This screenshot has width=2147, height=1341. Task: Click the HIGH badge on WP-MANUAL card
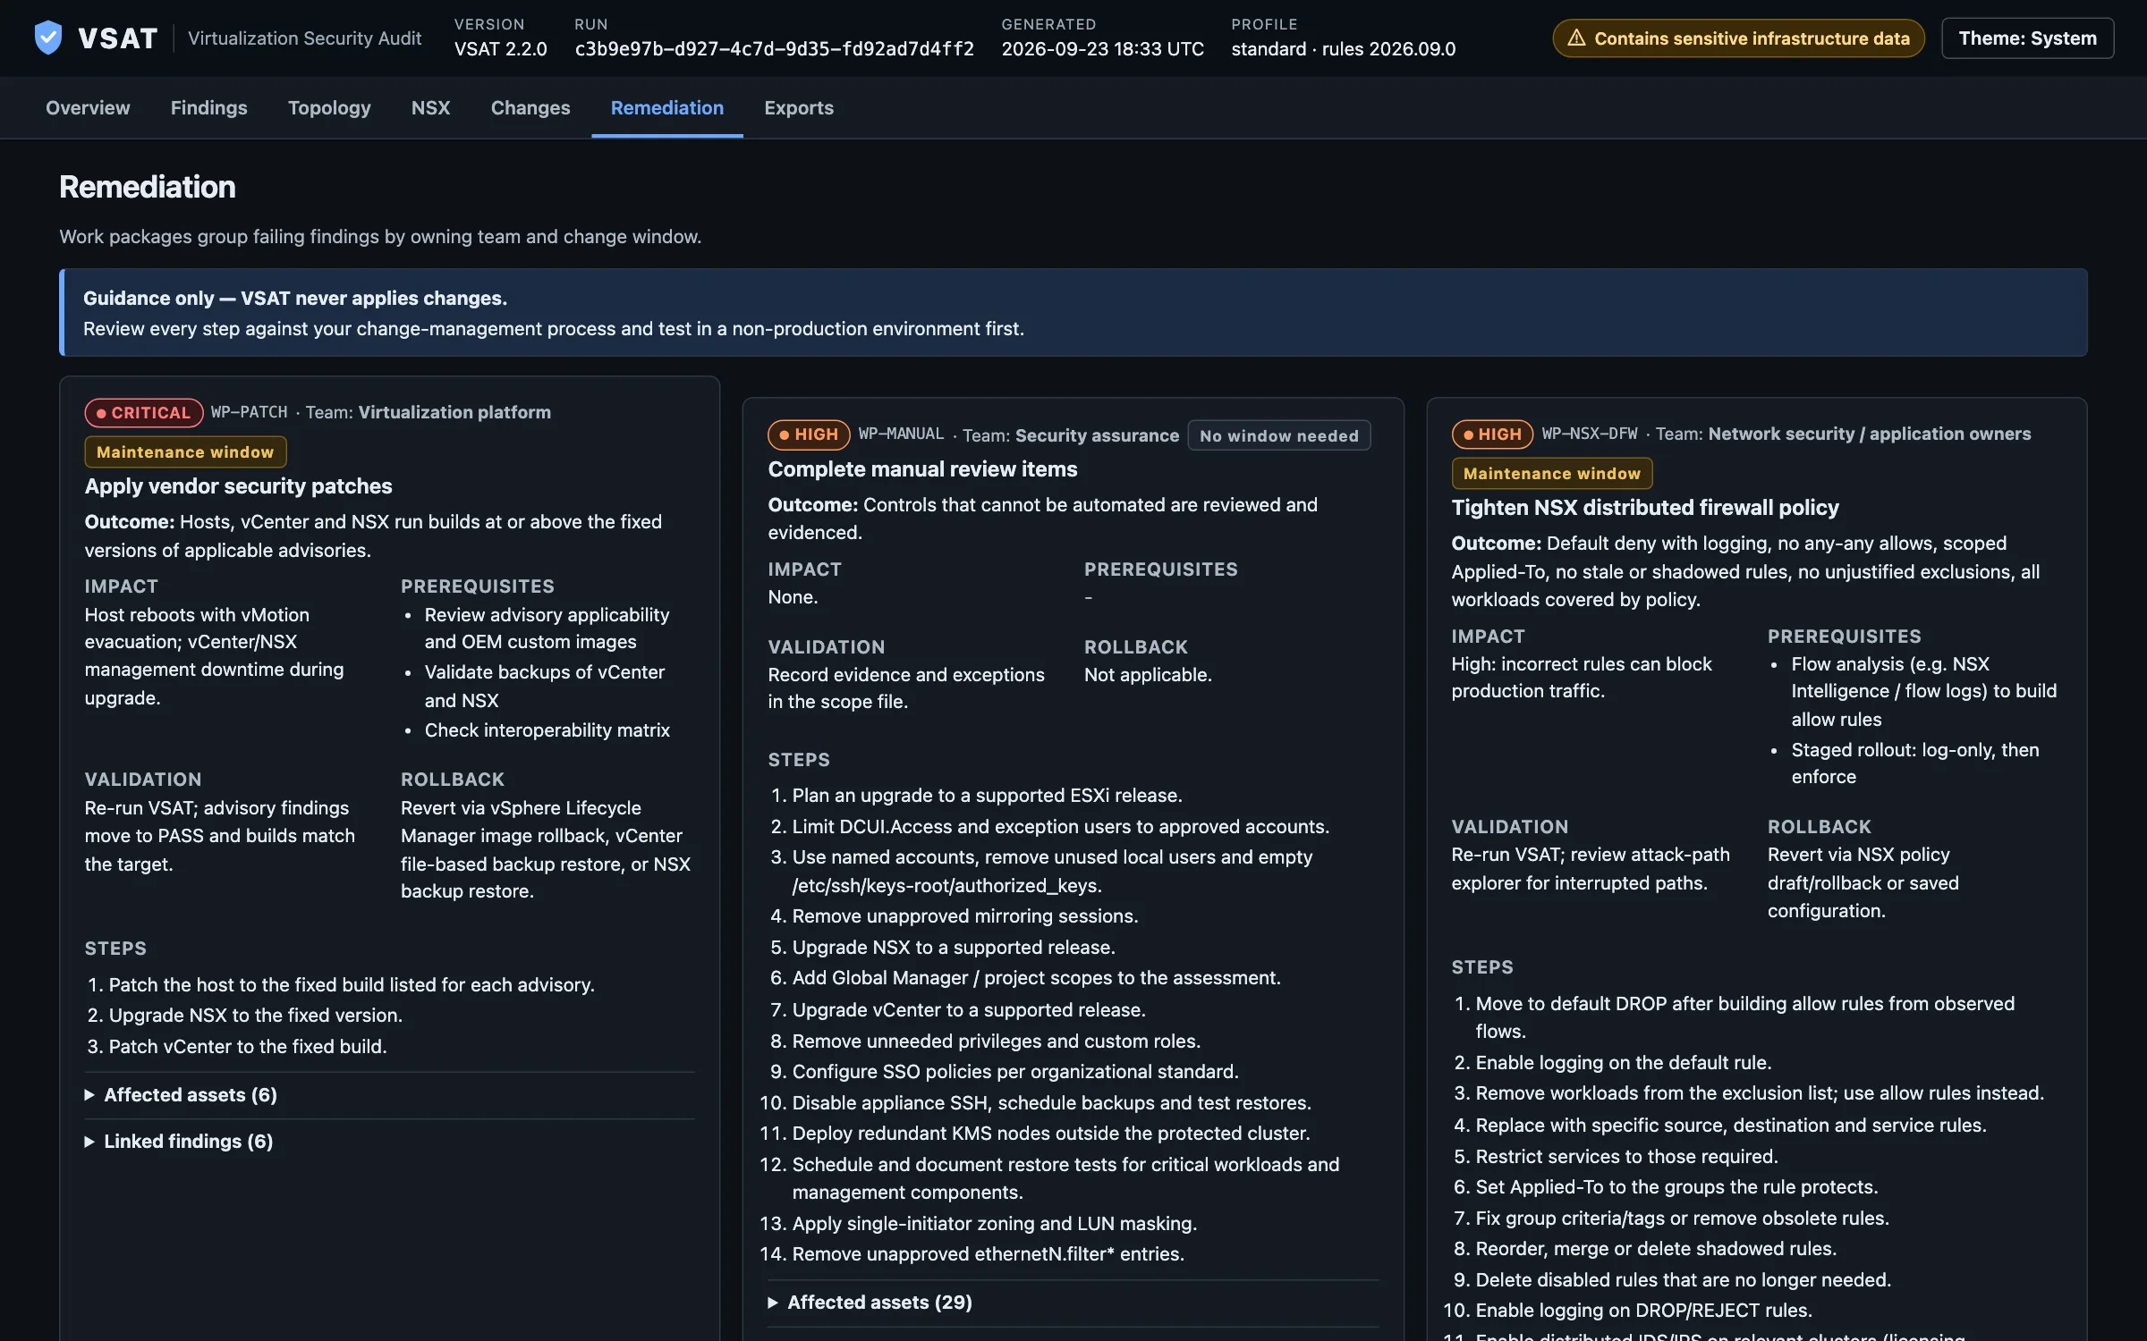[x=809, y=434]
